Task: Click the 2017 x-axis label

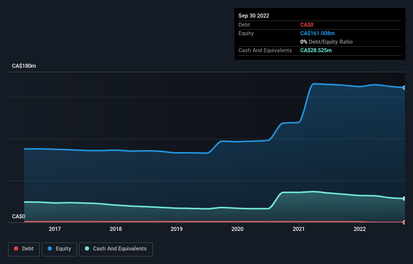Action: click(55, 229)
